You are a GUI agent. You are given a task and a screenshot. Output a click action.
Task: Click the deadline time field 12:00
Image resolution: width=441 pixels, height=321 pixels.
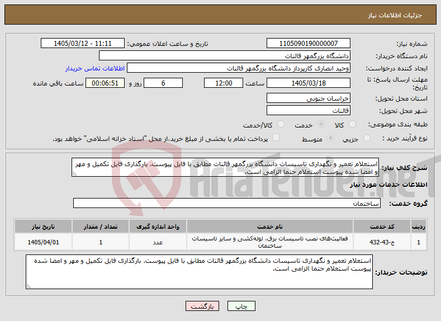tap(224, 83)
